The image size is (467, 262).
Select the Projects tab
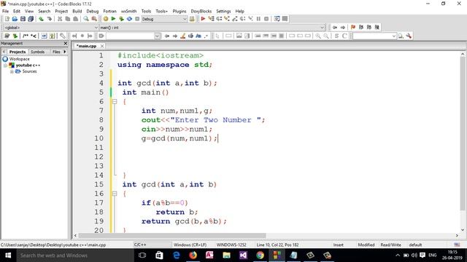tap(18, 52)
